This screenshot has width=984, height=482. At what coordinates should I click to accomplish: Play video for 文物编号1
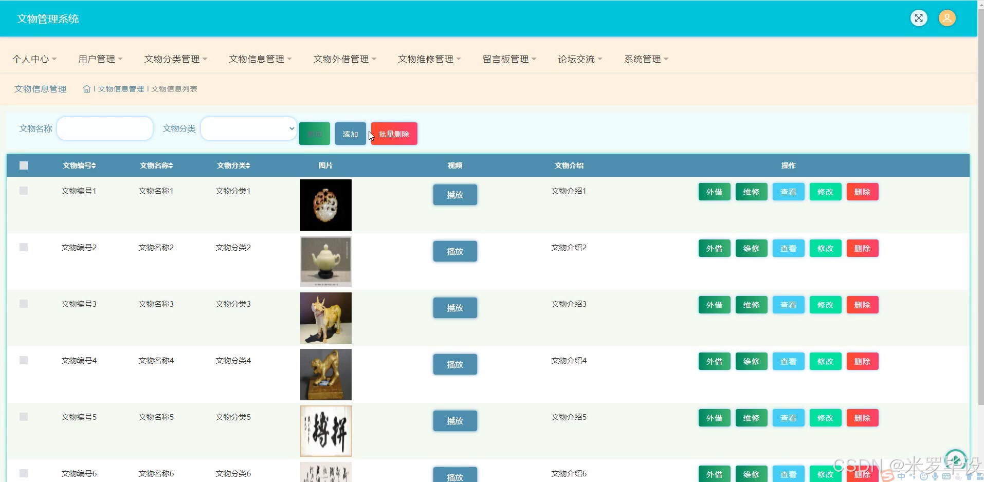(455, 195)
